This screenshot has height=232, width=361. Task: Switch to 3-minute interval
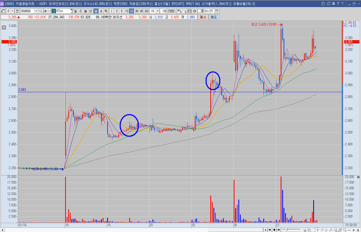pos(117,11)
